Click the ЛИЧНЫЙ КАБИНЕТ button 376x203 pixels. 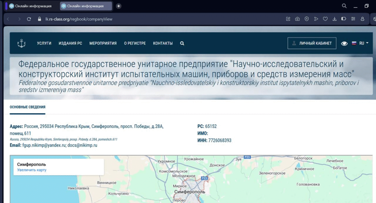click(x=311, y=43)
